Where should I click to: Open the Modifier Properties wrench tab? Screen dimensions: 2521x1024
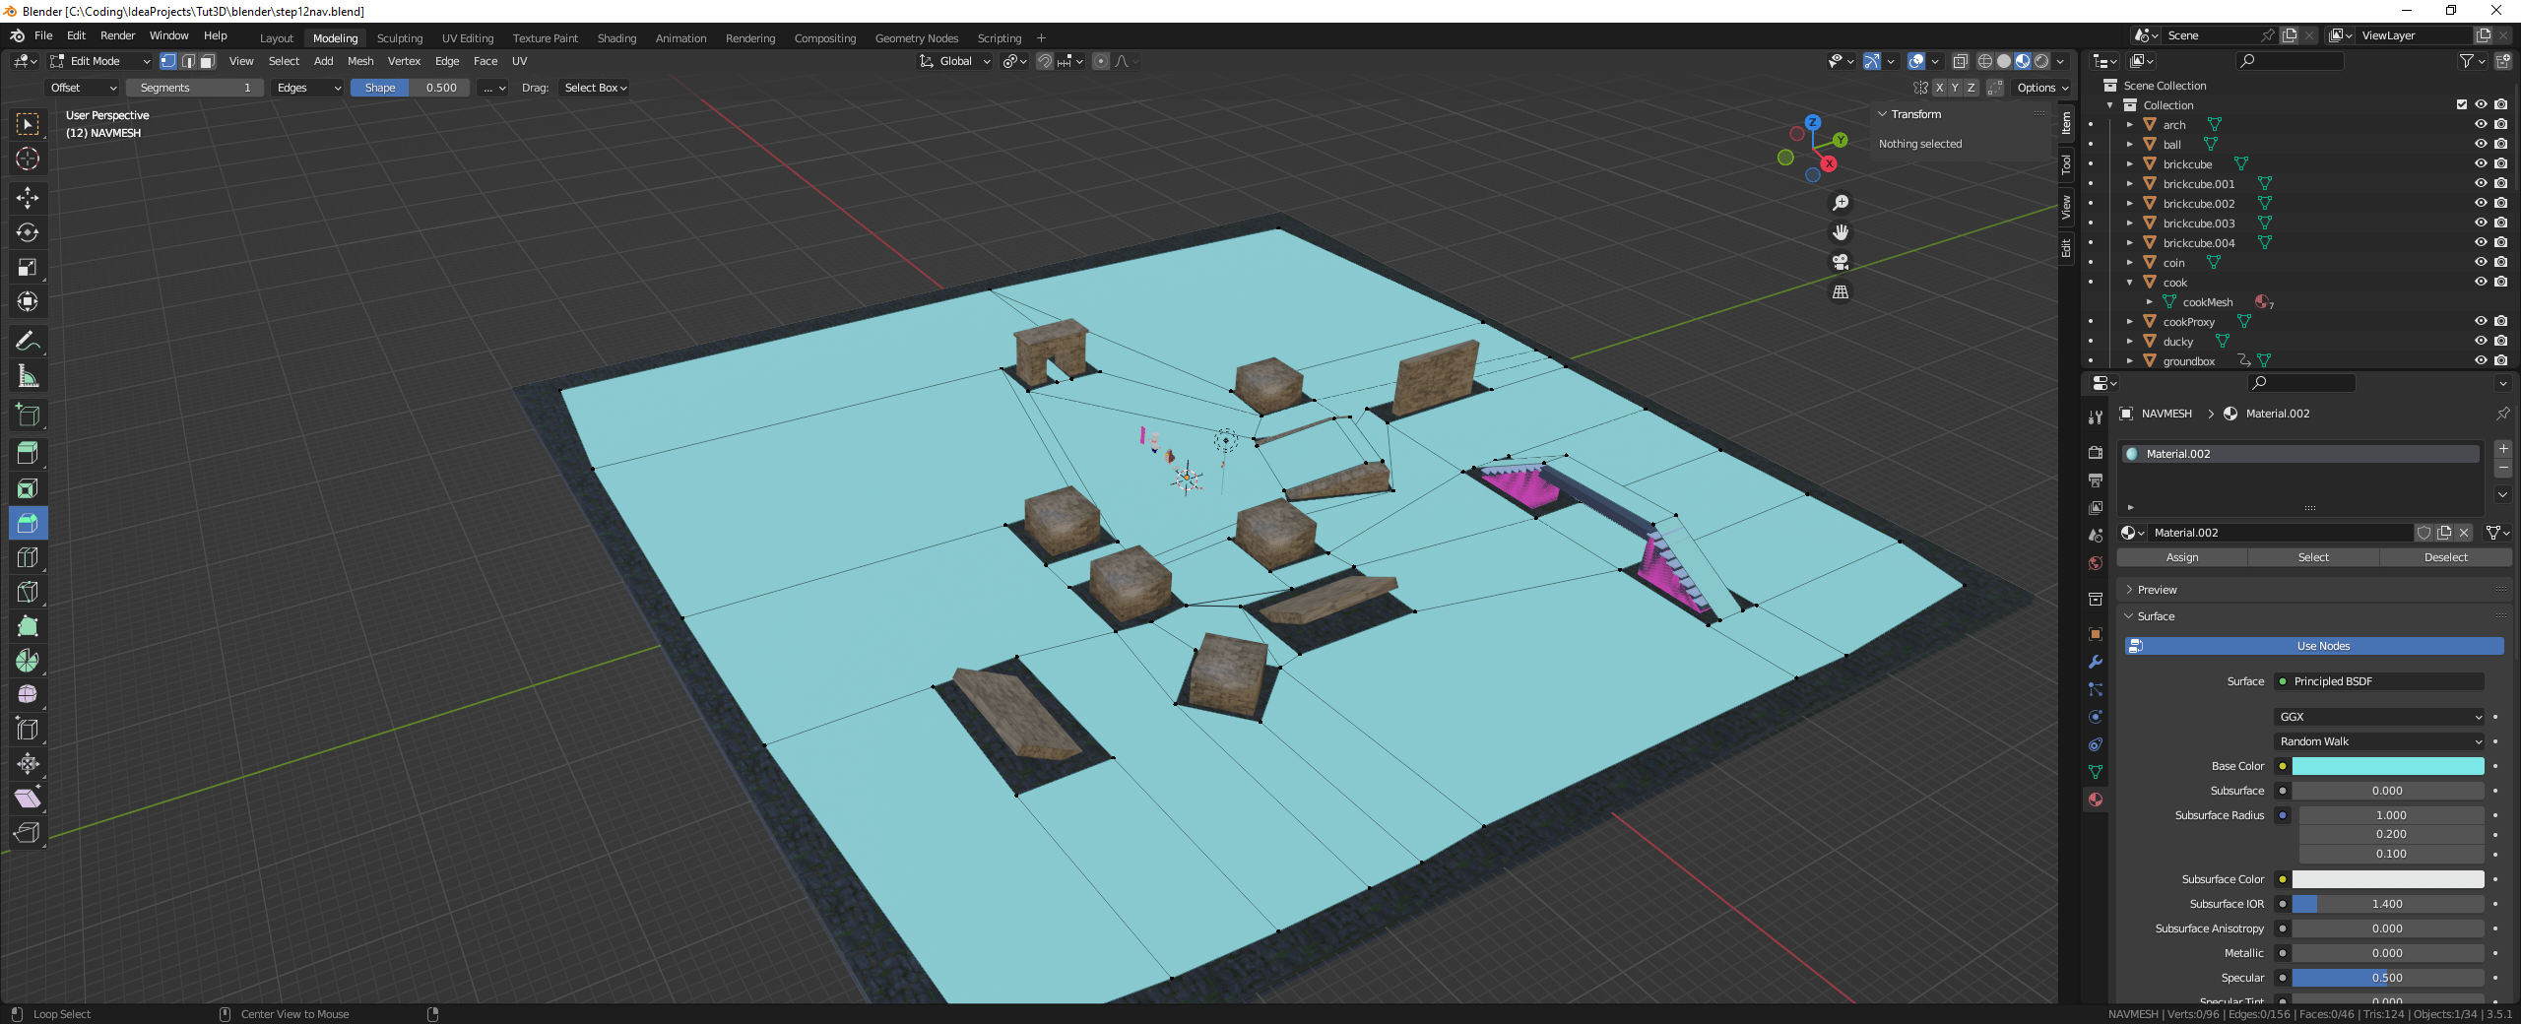pyautogui.click(x=2095, y=663)
